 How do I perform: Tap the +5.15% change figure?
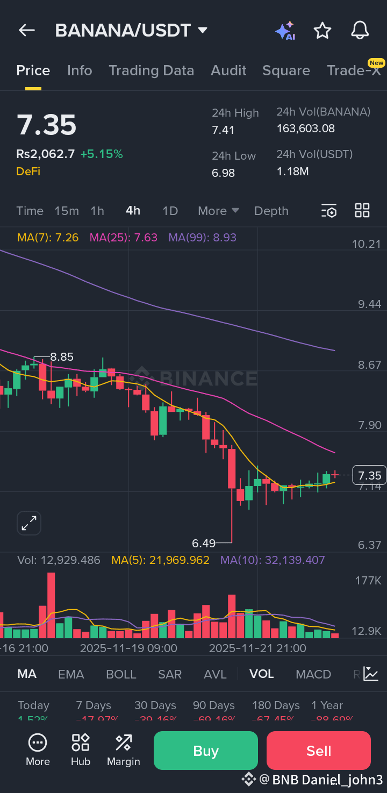coord(102,154)
